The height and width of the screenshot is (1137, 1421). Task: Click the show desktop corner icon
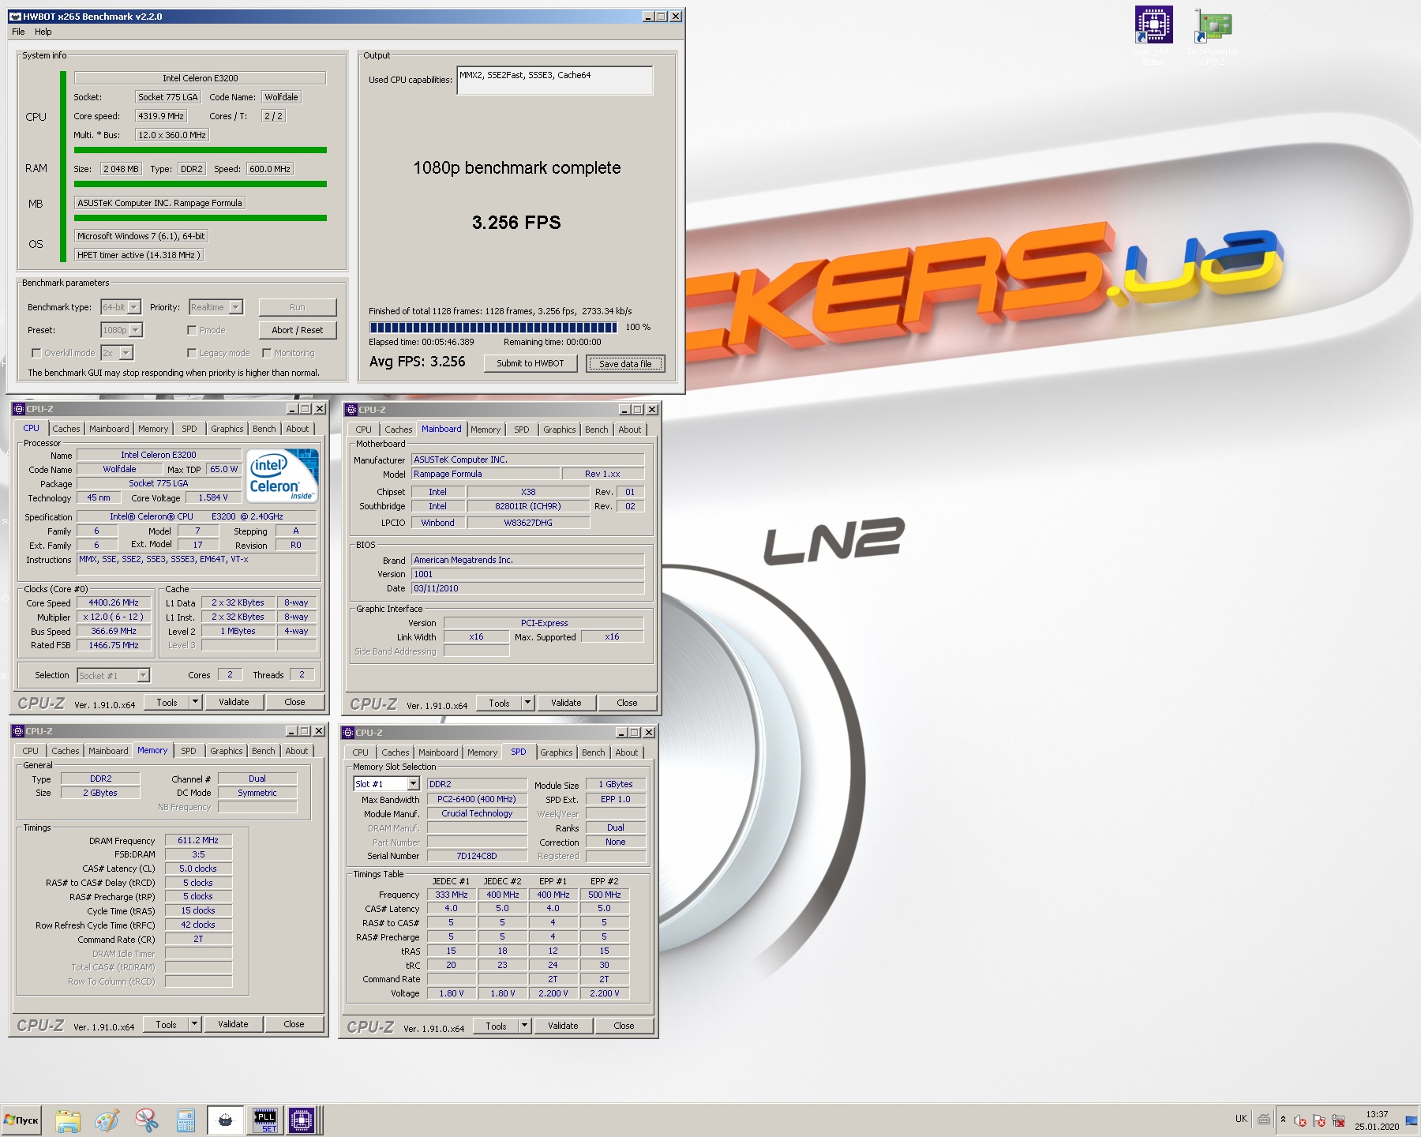[1411, 1120]
